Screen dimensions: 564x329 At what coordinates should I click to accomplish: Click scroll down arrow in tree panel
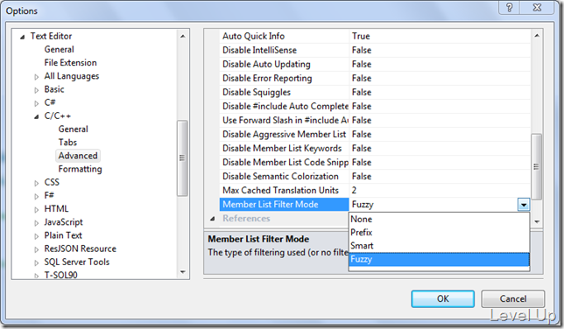pos(183,272)
